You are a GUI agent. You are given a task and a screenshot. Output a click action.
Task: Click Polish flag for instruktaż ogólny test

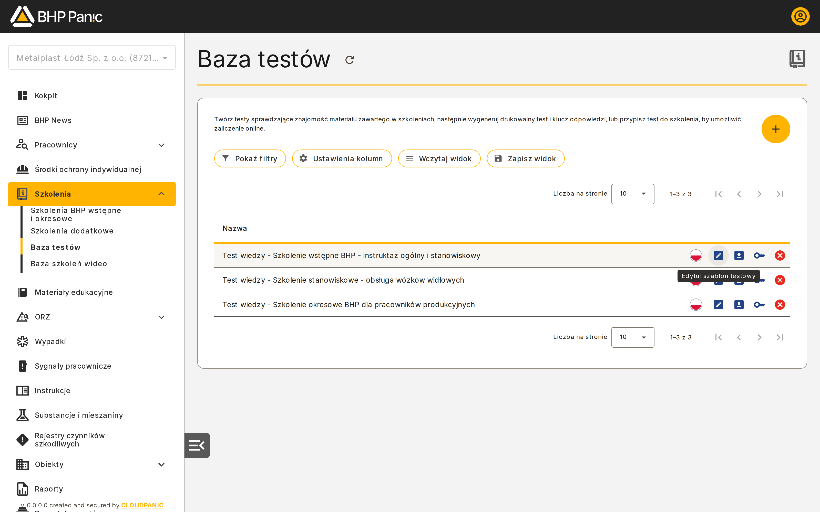pyautogui.click(x=696, y=255)
